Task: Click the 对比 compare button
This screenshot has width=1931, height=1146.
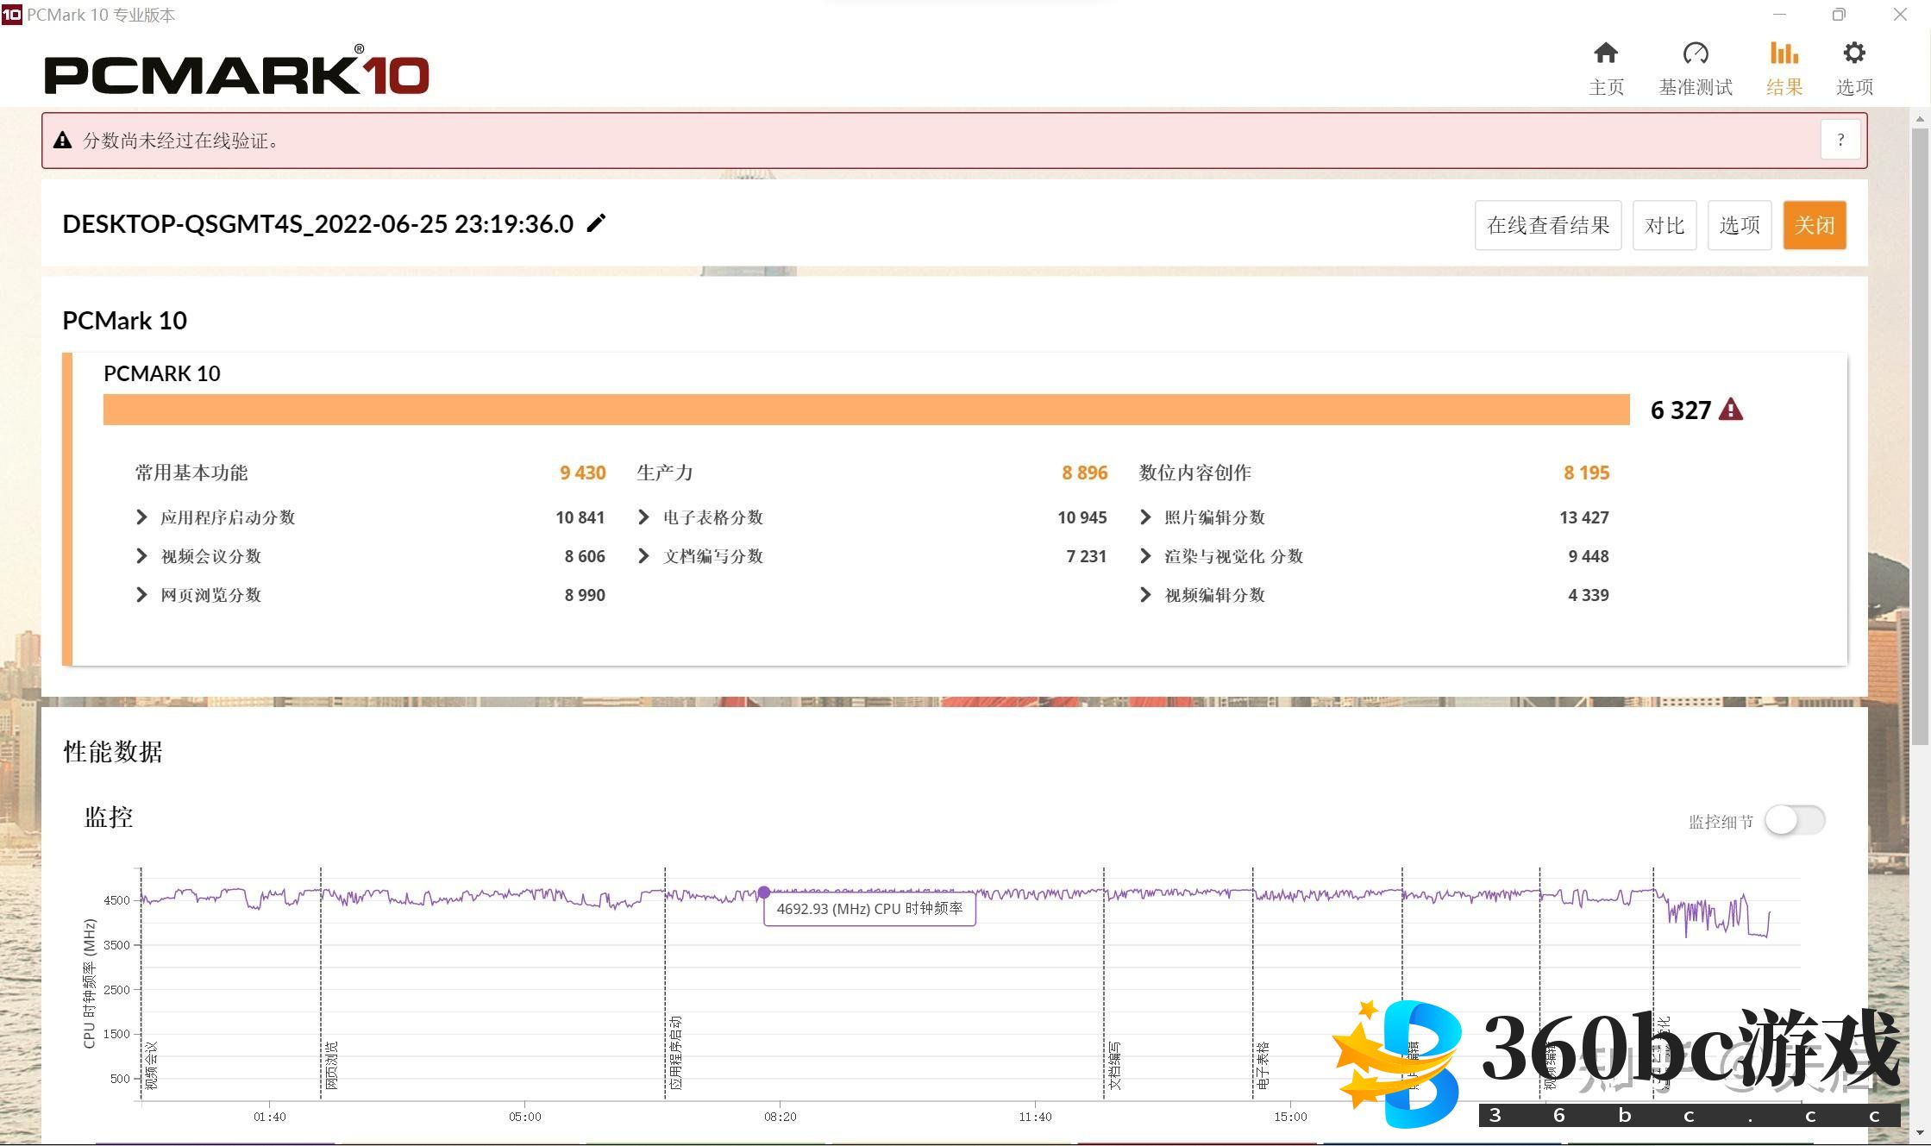Action: (1664, 226)
